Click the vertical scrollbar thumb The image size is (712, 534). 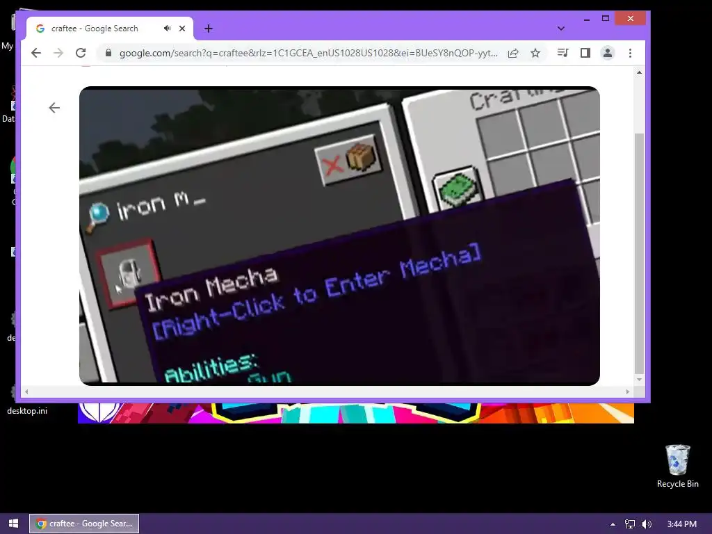click(639, 252)
